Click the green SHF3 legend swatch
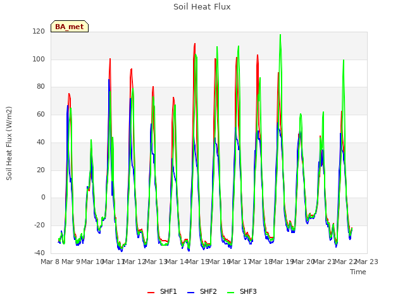405x304 pixels. (230, 293)
